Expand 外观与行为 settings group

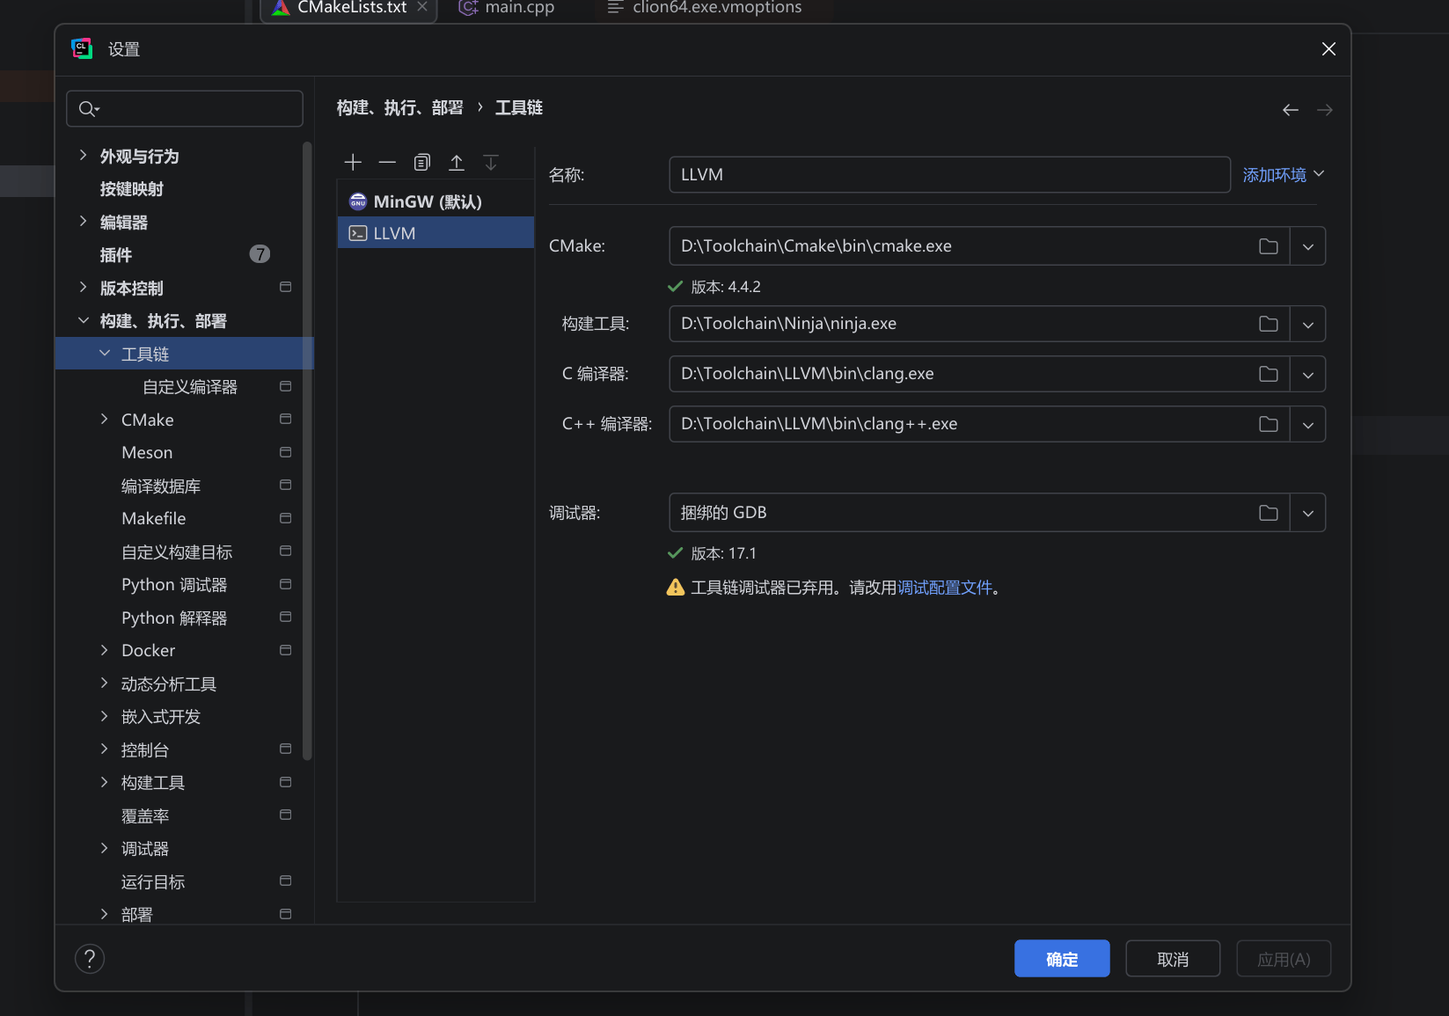pos(84,156)
